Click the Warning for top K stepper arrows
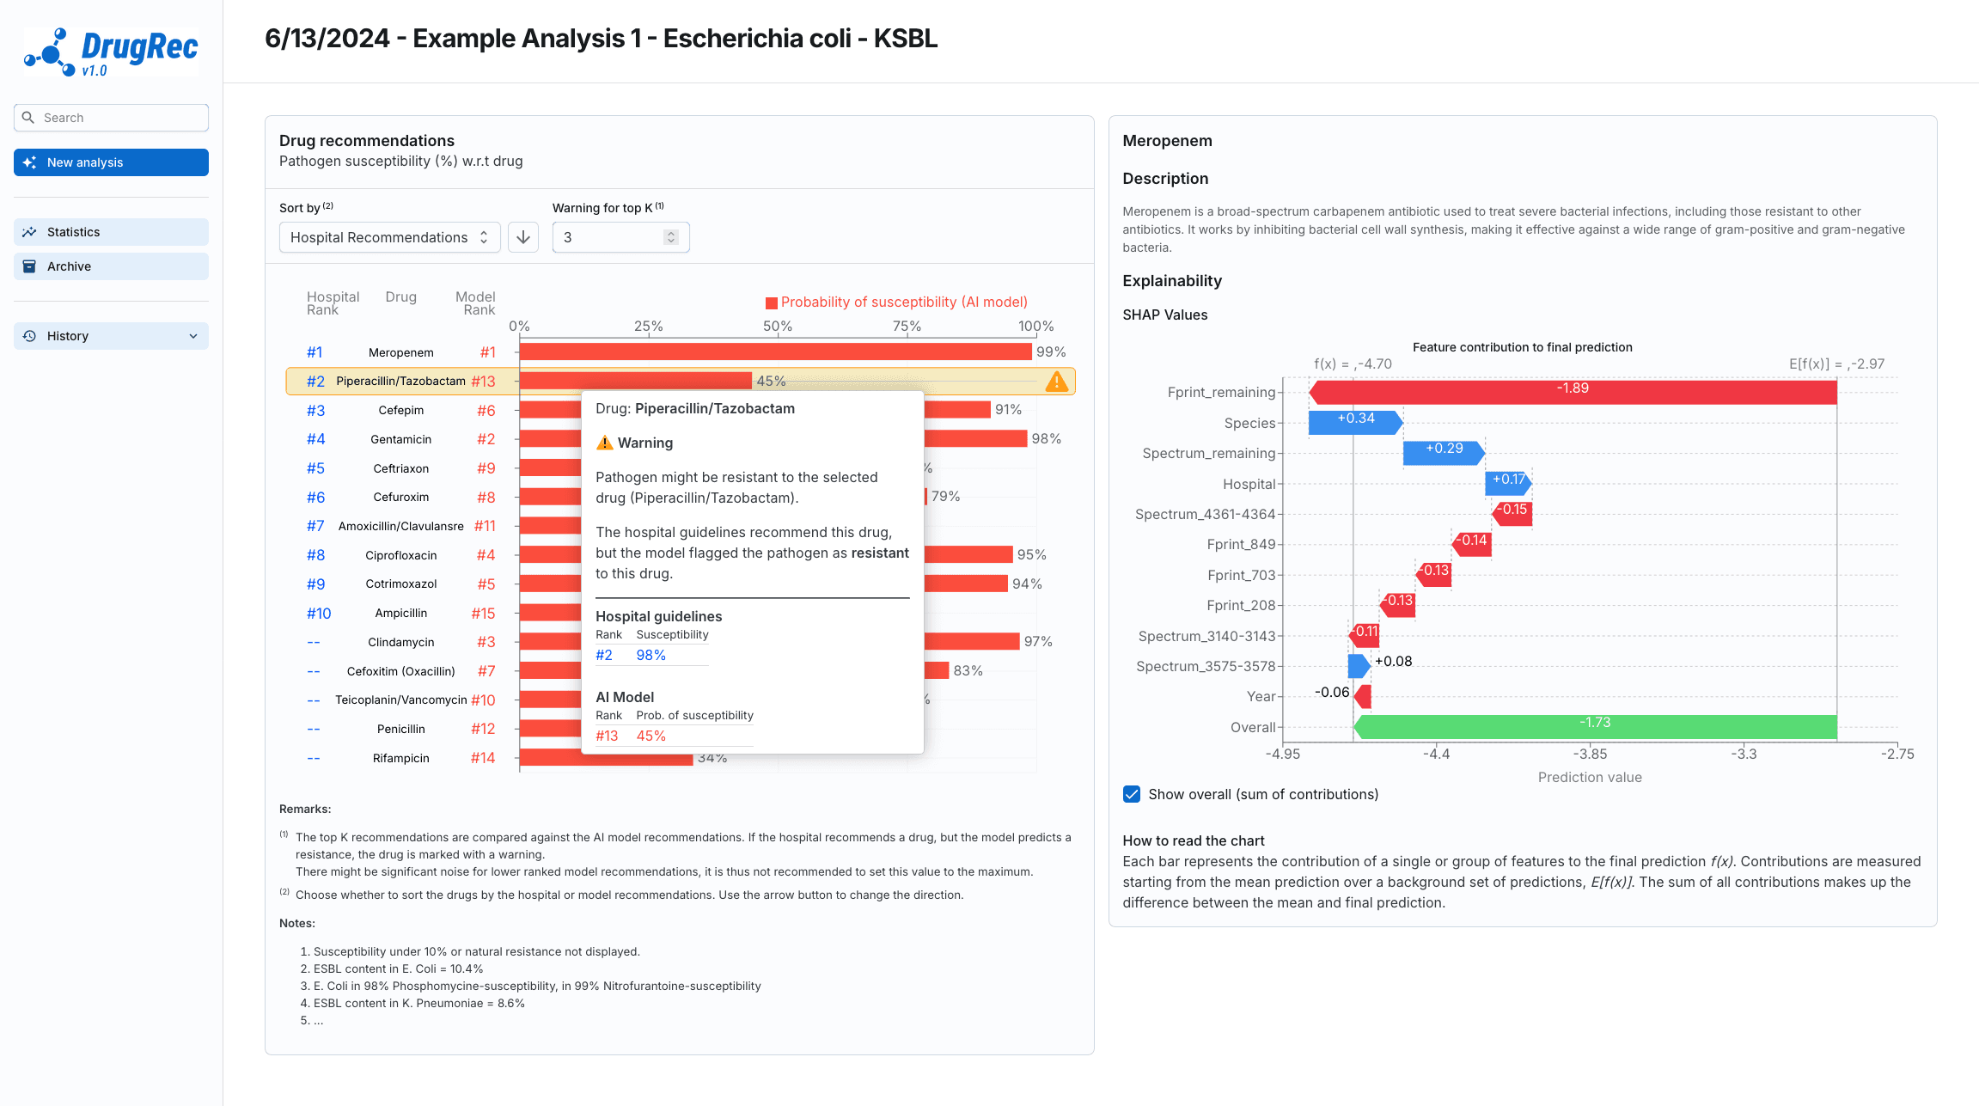 (x=671, y=237)
